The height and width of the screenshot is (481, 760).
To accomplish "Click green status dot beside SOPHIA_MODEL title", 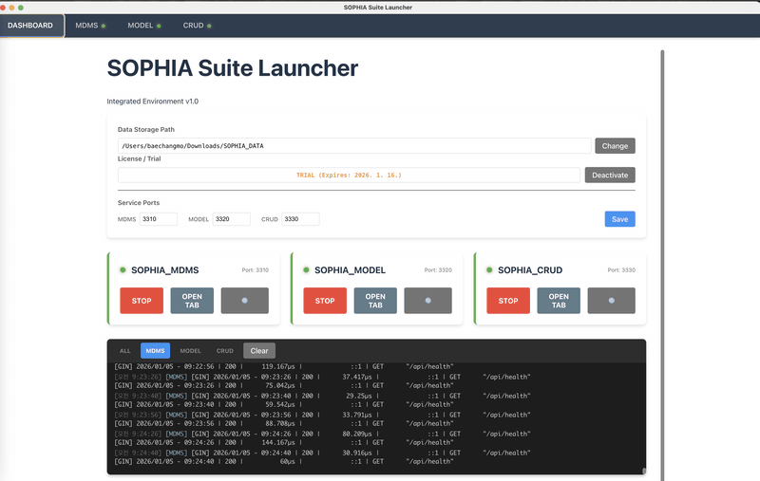I will click(x=306, y=270).
